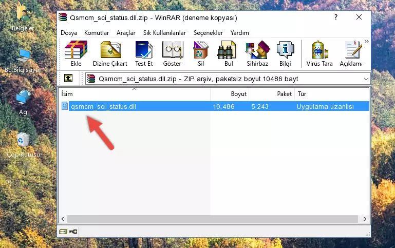This screenshot has height=248, width=395.
Task: Open the Seçenekler menu
Action: pyautogui.click(x=208, y=33)
